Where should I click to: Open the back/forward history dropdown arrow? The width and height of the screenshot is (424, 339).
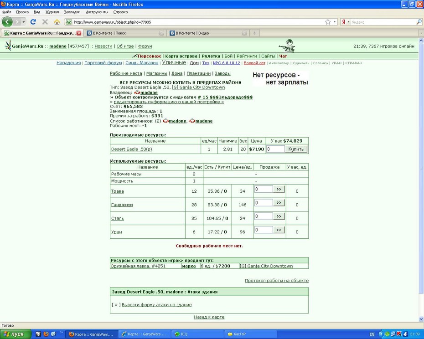(24, 22)
